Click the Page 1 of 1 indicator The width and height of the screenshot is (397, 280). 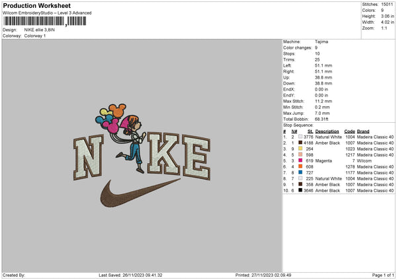[x=383, y=275]
